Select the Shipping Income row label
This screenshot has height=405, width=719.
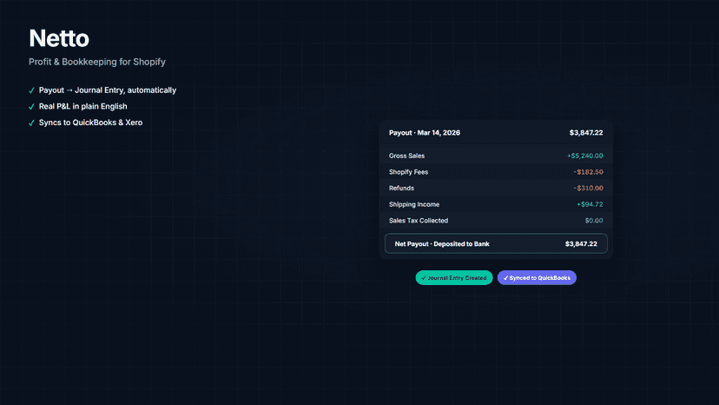(x=414, y=204)
